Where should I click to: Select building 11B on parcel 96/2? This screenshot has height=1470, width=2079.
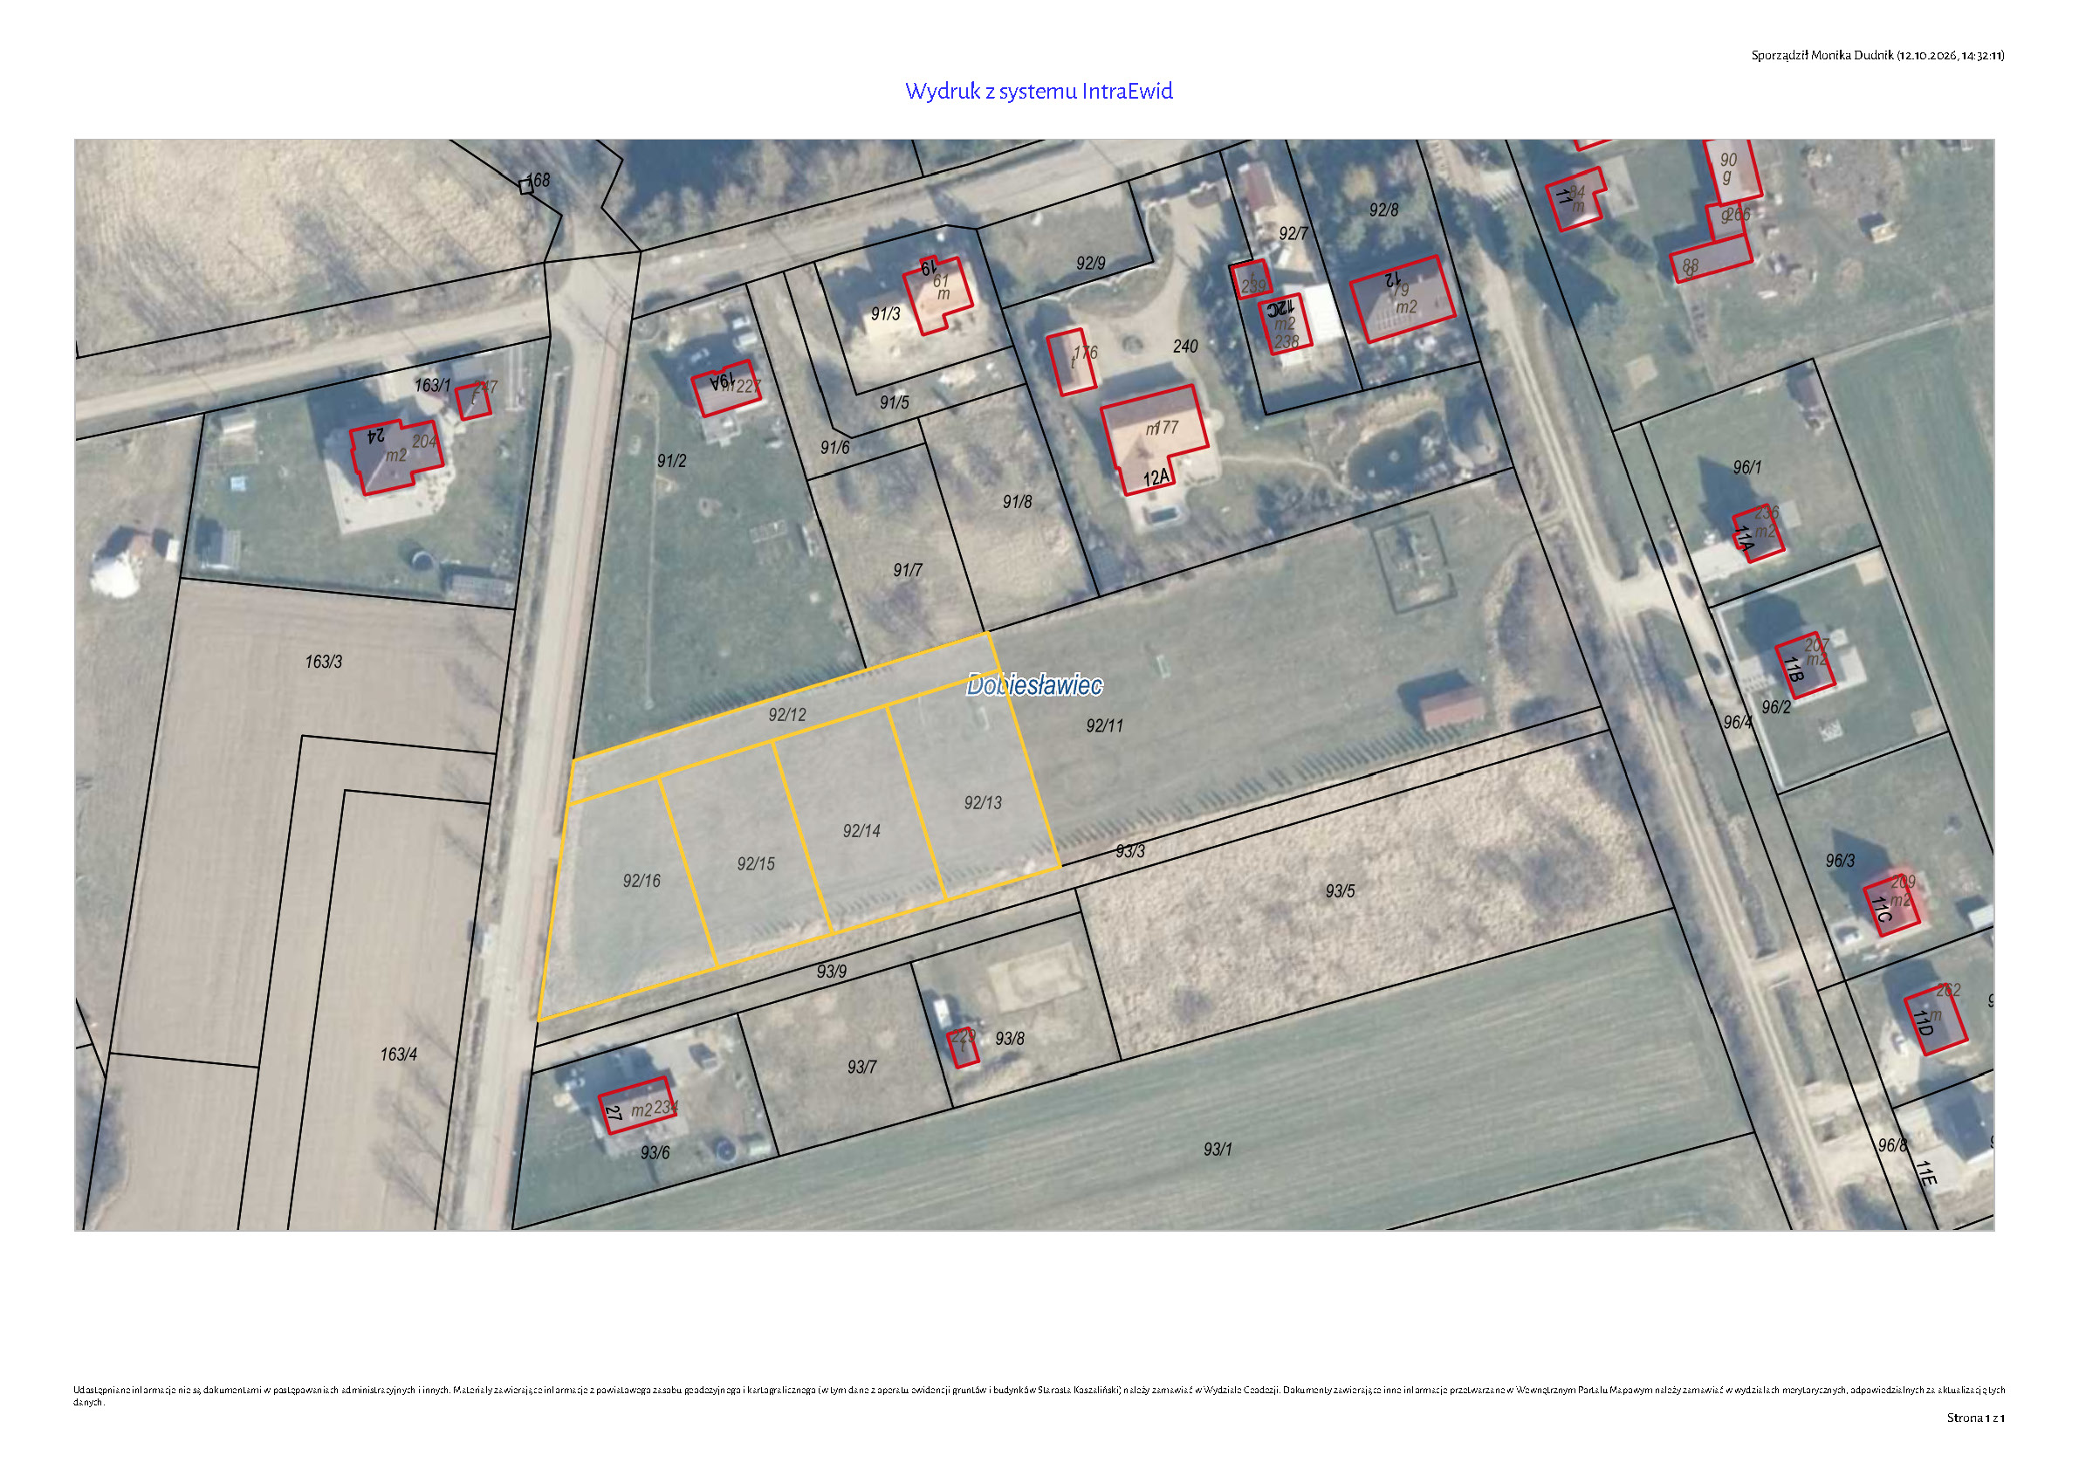click(x=1805, y=666)
